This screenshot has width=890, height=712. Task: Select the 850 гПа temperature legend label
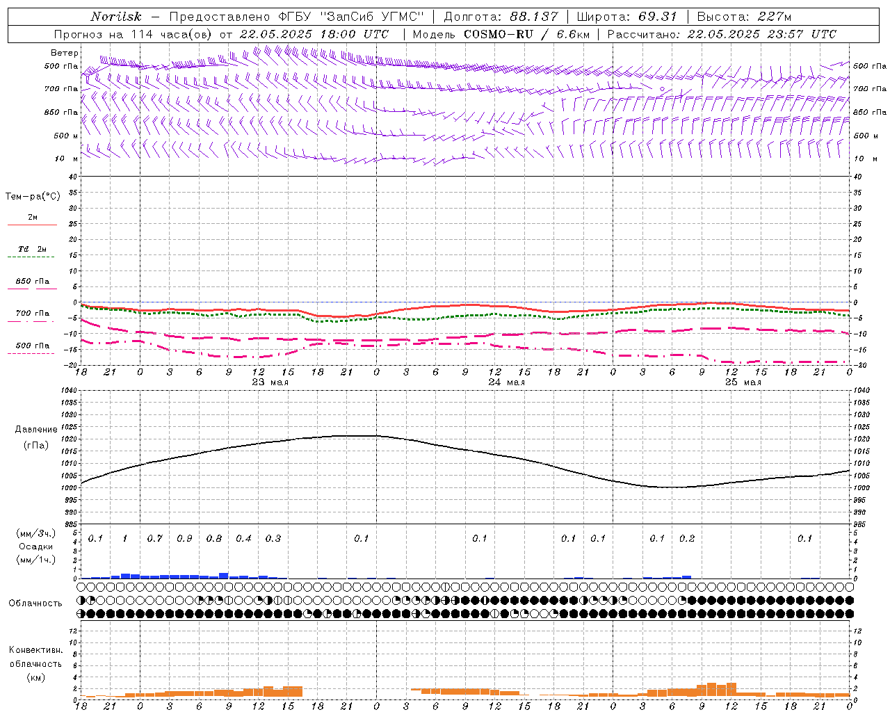click(33, 282)
